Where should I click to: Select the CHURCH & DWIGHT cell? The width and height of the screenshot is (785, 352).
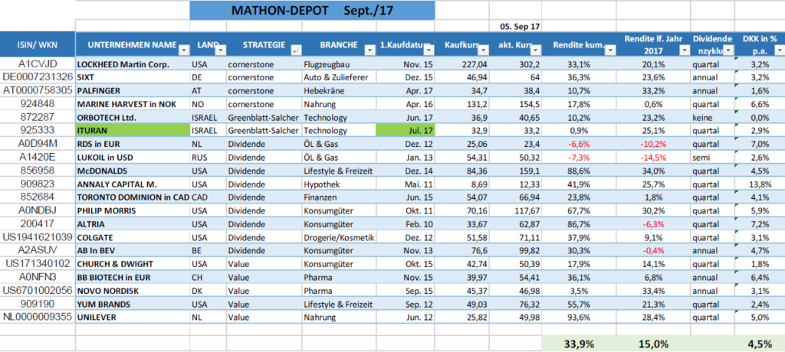(x=133, y=263)
